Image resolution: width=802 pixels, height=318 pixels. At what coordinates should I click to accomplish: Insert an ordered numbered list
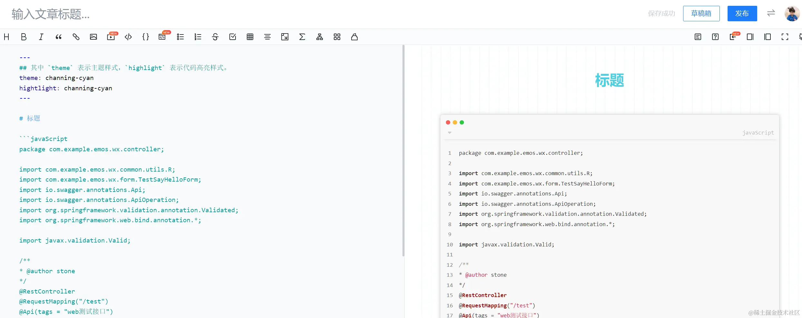[x=198, y=37]
